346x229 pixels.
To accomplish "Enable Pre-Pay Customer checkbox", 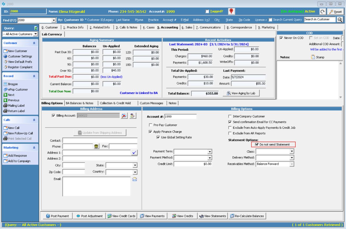I will tap(151, 125).
